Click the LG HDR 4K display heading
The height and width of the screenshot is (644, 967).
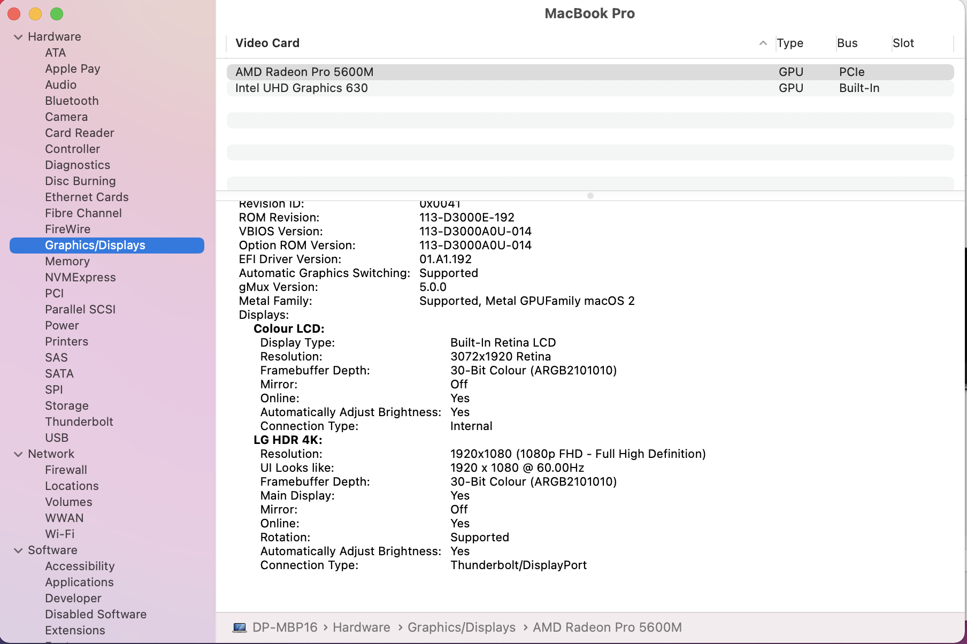288,440
